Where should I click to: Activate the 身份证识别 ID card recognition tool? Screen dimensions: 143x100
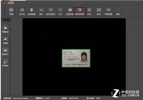[x=80, y=12]
